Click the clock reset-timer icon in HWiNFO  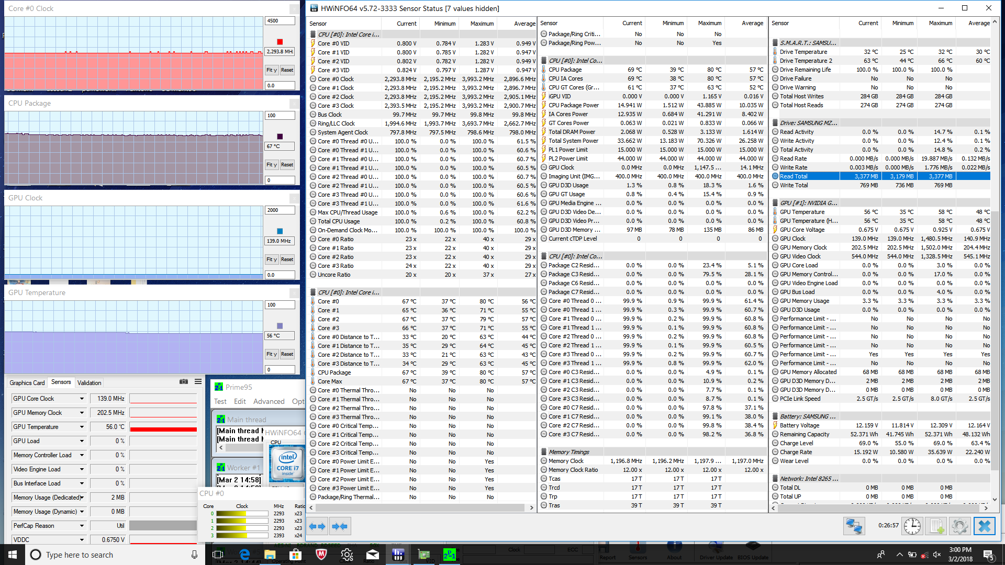912,526
